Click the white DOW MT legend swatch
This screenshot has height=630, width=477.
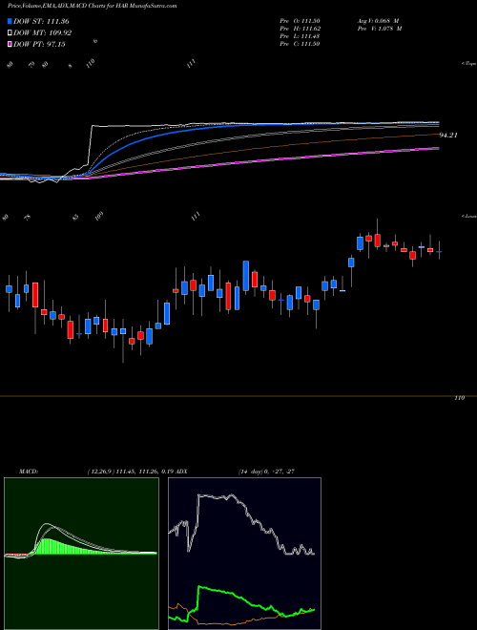click(x=10, y=33)
